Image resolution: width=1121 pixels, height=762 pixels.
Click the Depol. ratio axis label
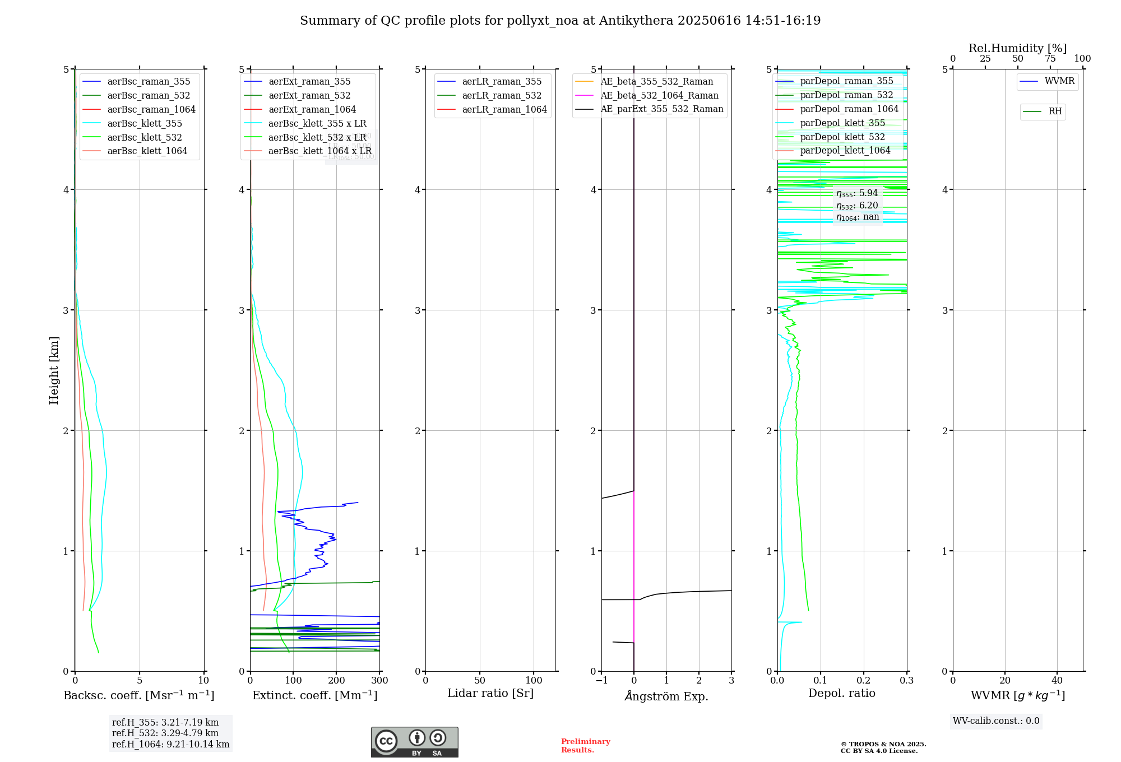pos(842,694)
